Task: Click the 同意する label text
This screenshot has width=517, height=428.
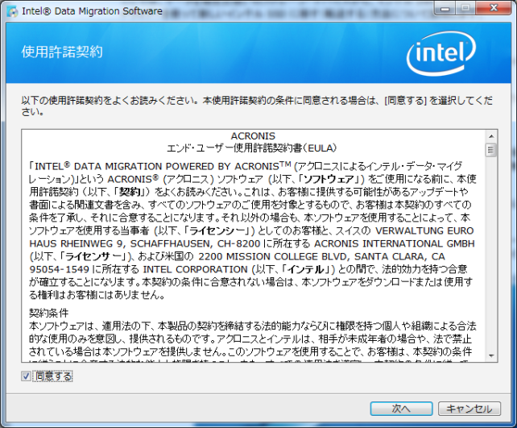Action: 53,376
